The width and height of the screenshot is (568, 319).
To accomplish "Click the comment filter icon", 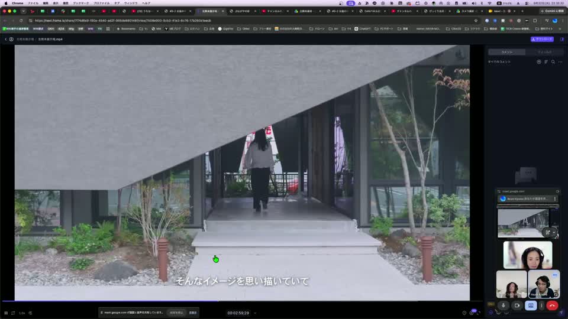I will pyautogui.click(x=538, y=62).
